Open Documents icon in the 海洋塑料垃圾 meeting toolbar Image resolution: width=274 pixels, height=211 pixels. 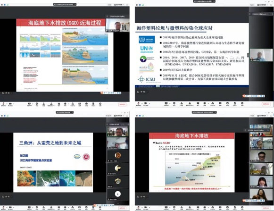(235, 104)
